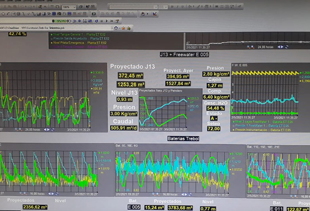Click refresh icon under Bat. 5E, 16E, 6G trend
Viewport: 310px width, 211px height.
pos(190,195)
